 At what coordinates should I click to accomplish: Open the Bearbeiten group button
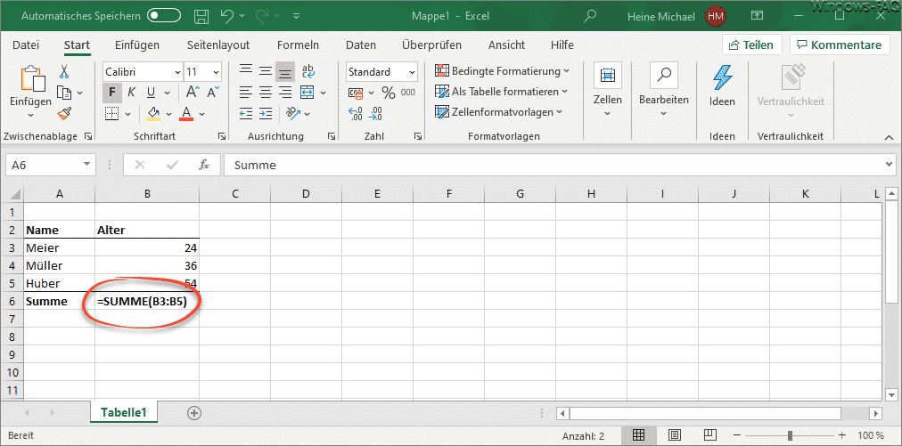664,91
